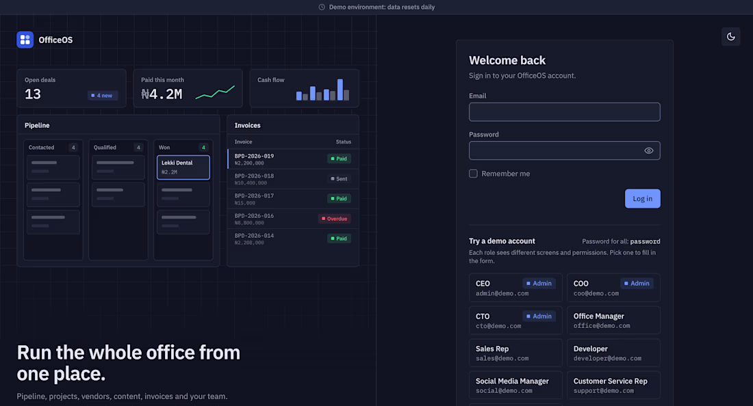
Task: Click the ₦4.2M paid amount
Action: click(162, 94)
